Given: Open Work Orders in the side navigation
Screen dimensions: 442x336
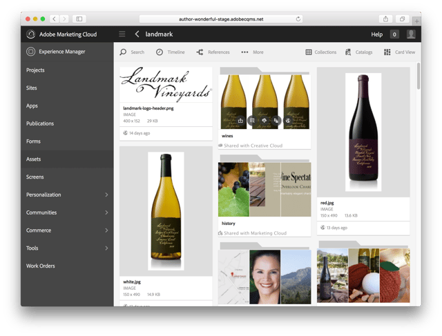Looking at the screenshot, I should point(67,266).
